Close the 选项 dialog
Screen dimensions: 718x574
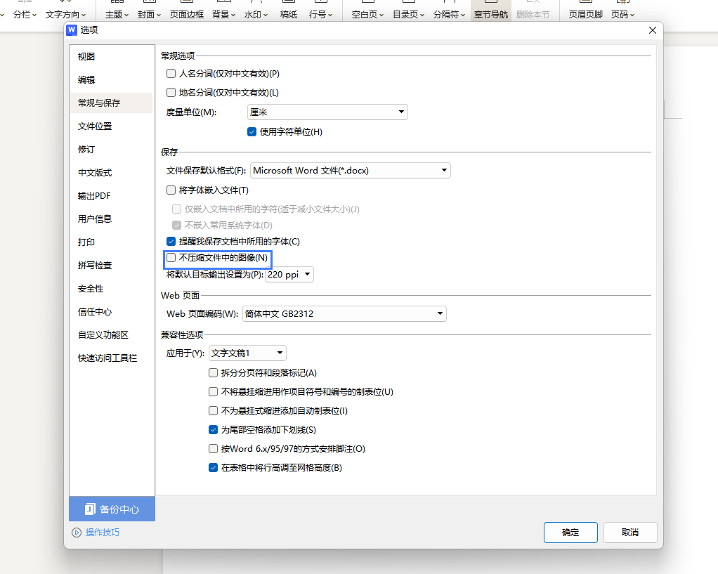pos(652,30)
